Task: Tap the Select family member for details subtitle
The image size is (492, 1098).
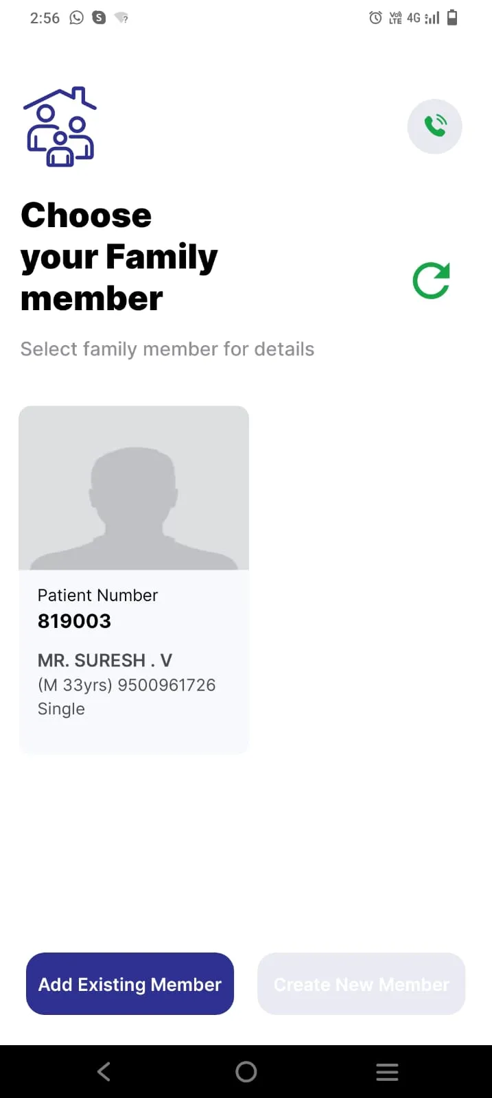Action: click(x=167, y=349)
